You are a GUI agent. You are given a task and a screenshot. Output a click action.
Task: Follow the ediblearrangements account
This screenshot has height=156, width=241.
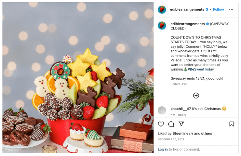pos(218,9)
